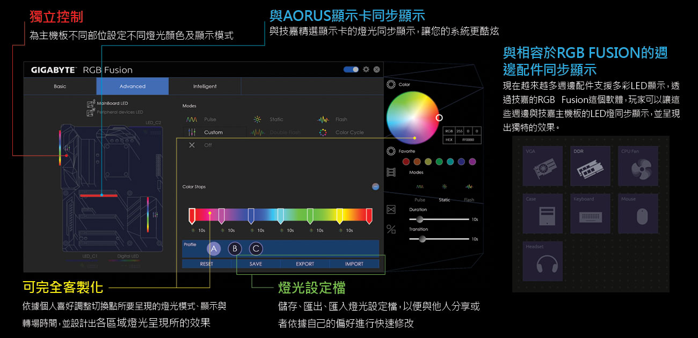The width and height of the screenshot is (698, 338).
Task: Activate profile C
Action: (256, 249)
